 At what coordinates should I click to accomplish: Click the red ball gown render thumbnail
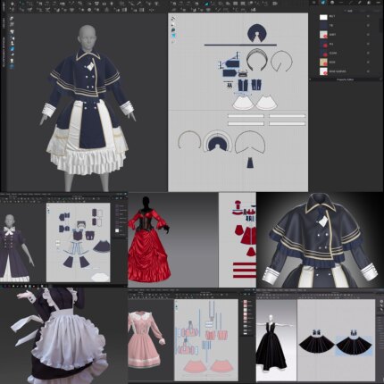tap(149, 239)
